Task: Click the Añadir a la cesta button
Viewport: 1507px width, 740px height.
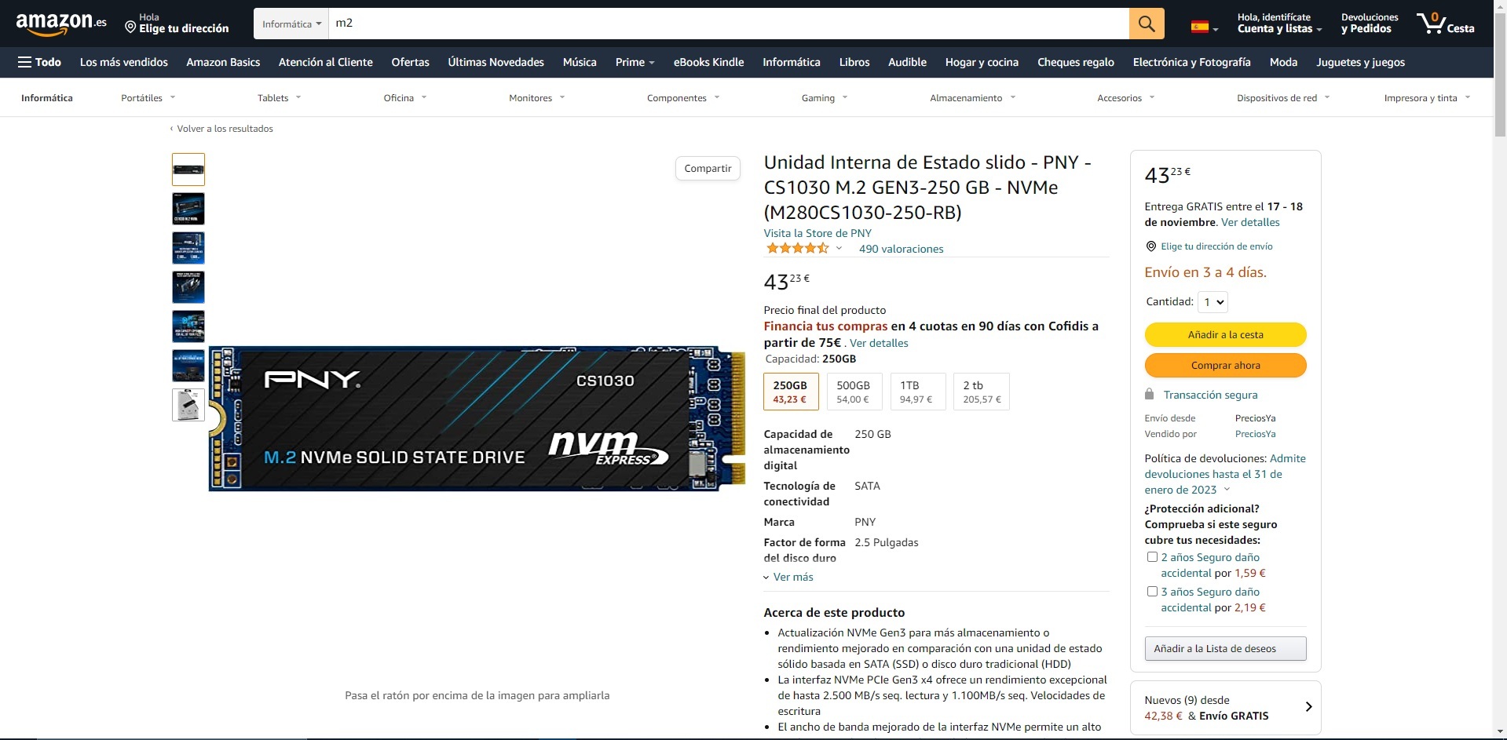Action: [1225, 334]
